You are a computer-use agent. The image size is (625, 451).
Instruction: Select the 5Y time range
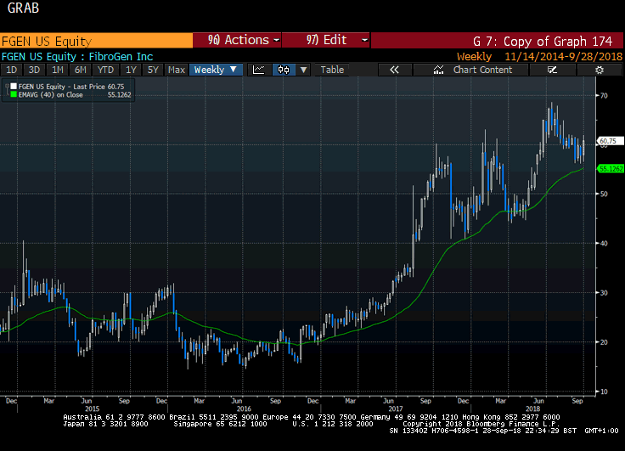(x=153, y=70)
